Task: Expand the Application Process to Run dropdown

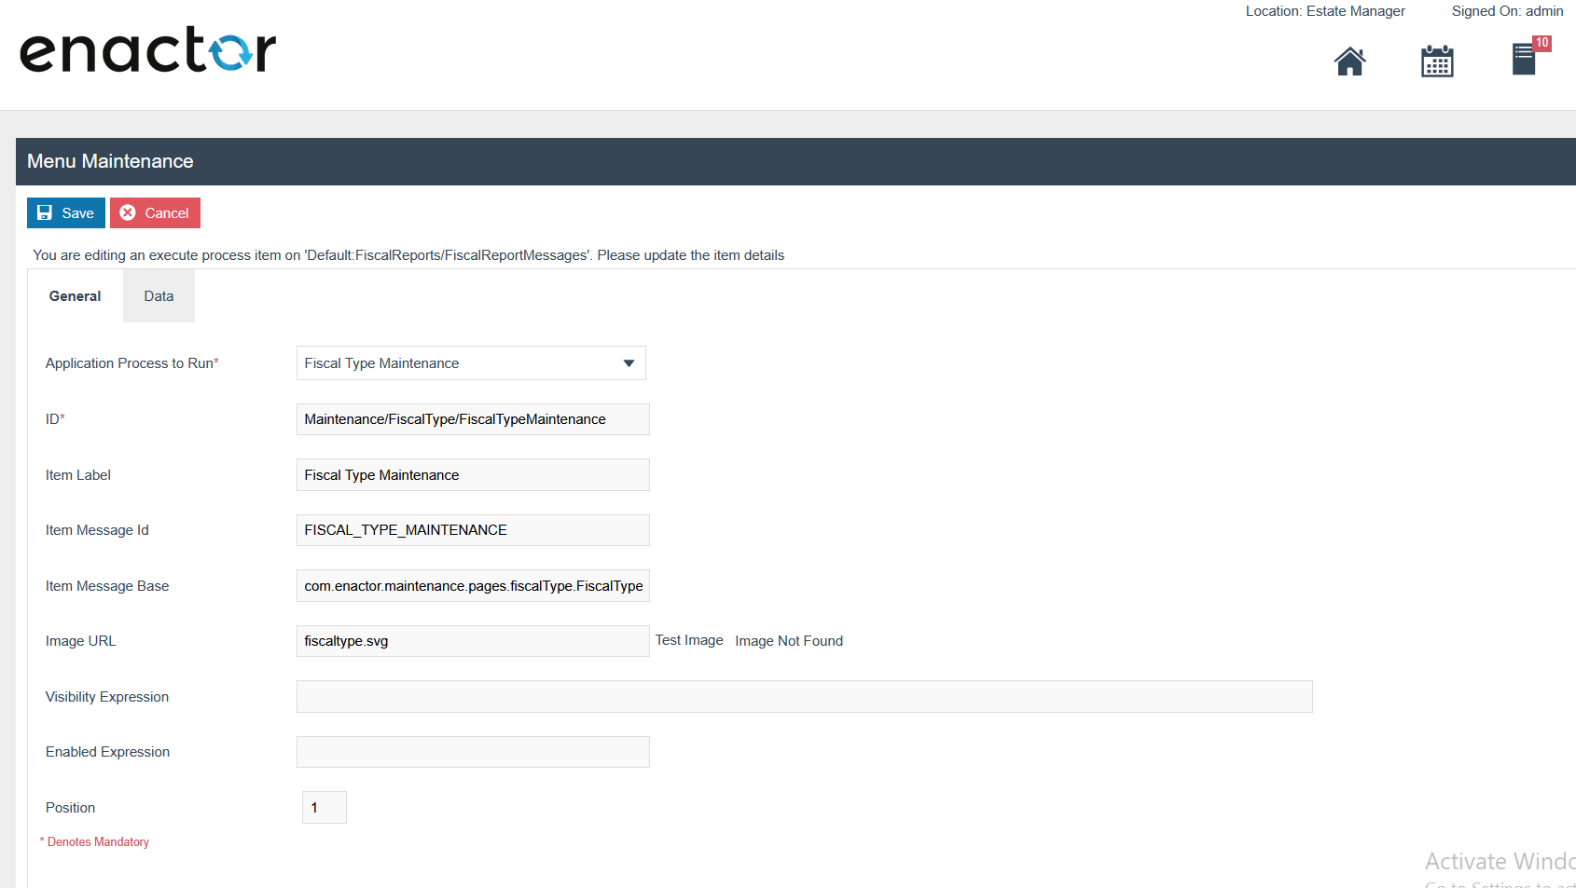Action: pyautogui.click(x=471, y=363)
